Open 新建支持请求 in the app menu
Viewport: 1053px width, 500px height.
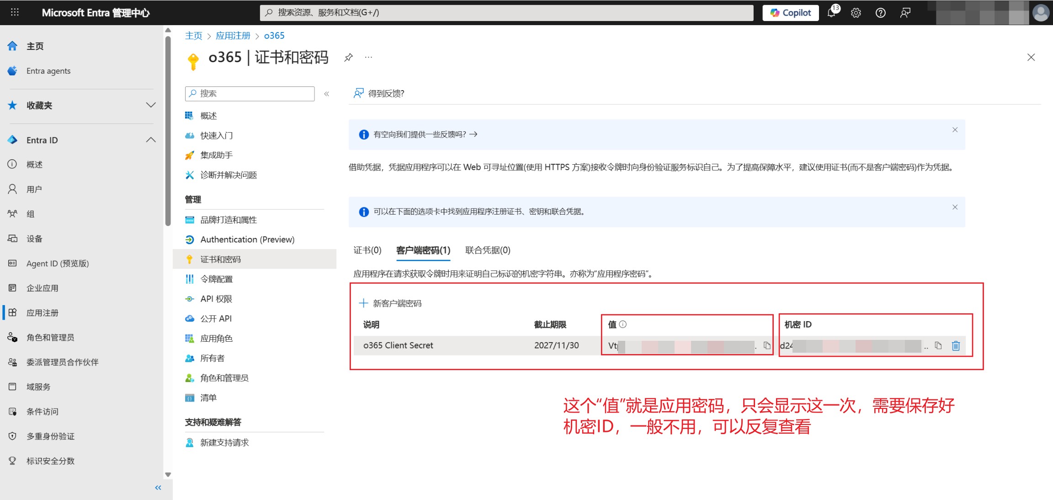point(224,443)
